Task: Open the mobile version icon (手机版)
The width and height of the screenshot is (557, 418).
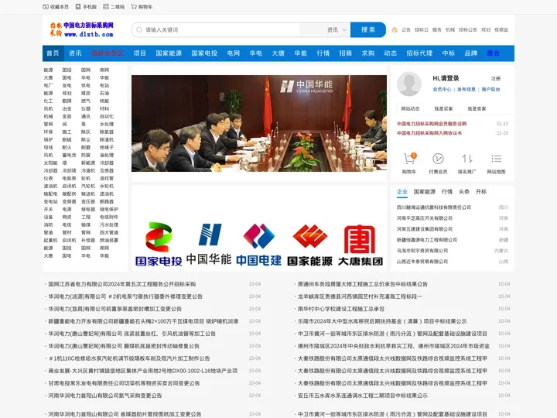Action: (78, 7)
